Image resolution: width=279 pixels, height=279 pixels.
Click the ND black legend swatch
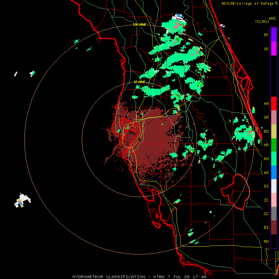[274, 241]
